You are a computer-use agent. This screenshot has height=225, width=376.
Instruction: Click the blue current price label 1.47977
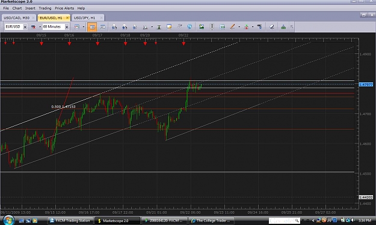(x=366, y=85)
